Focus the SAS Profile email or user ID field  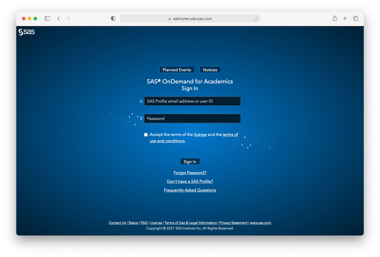point(192,101)
